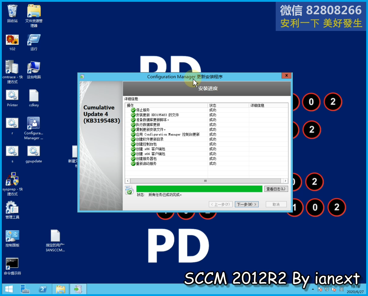
Task: Select the gpupdate desktop icon
Action: tap(34, 154)
